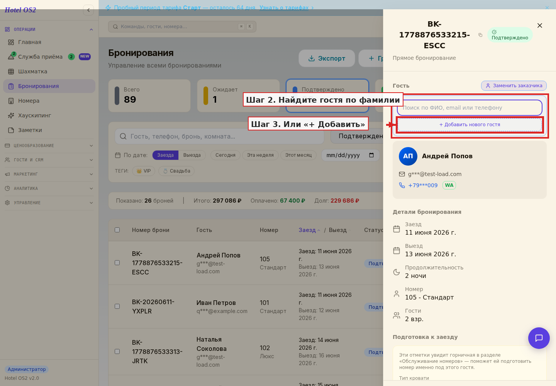Click guest Наталья Соколова in table
Viewport: 556px width, 386px height.
pos(212,344)
